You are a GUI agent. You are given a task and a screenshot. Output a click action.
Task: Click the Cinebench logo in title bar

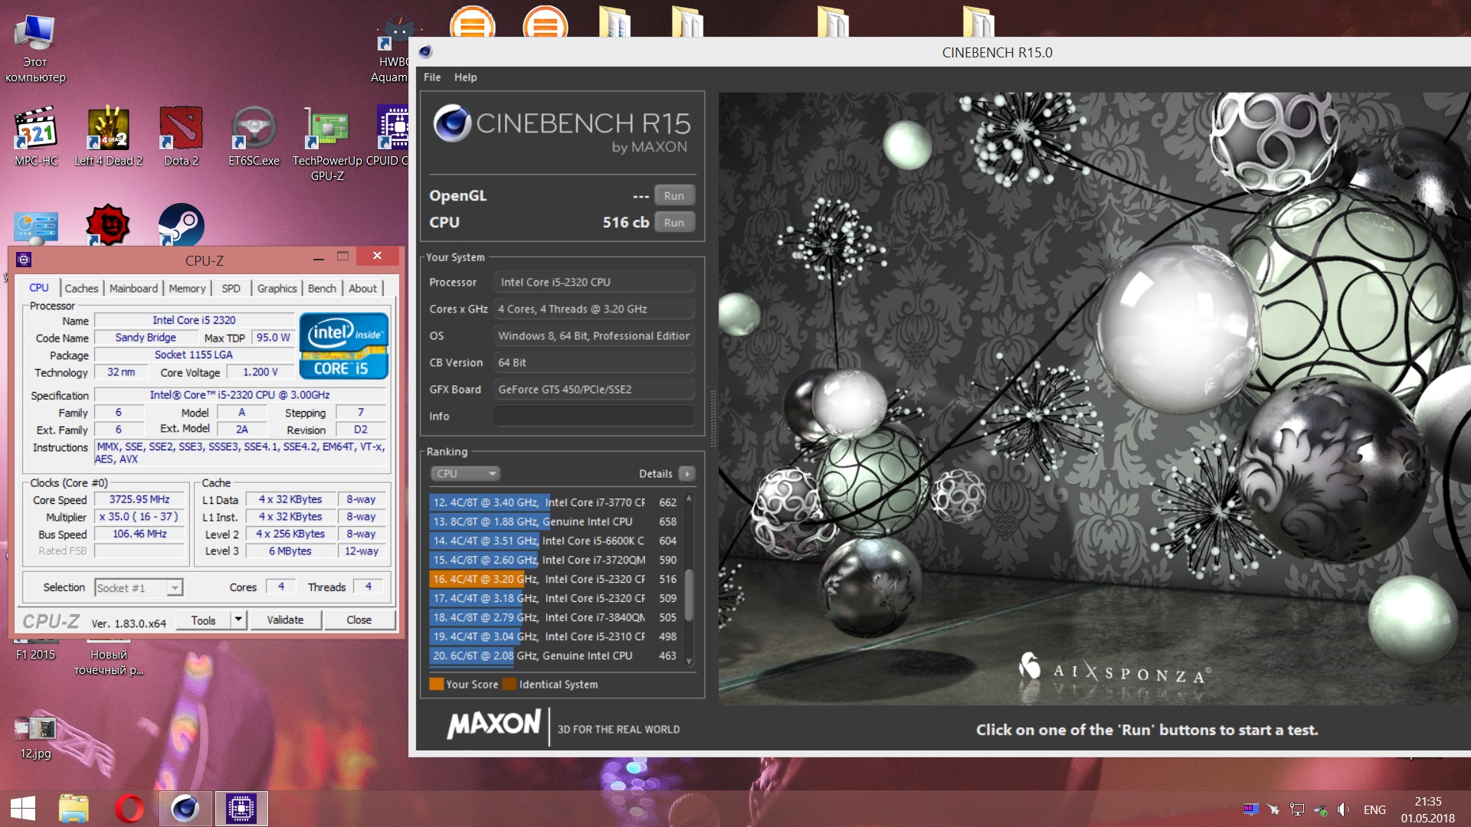pyautogui.click(x=425, y=52)
